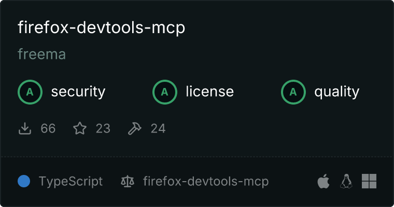The height and width of the screenshot is (207, 394).
Task: Click the Windows platform icon
Action: coord(369,181)
